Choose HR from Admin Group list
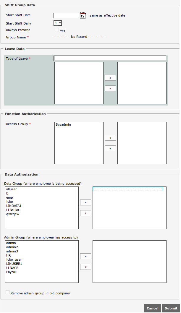The width and height of the screenshot is (181, 313). (x=9, y=255)
